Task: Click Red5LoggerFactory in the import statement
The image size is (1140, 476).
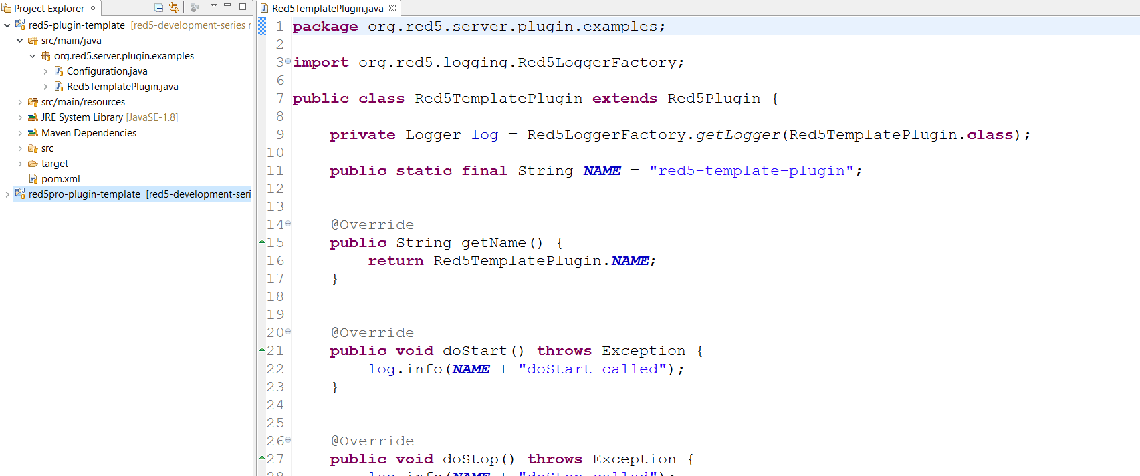Action: [597, 63]
